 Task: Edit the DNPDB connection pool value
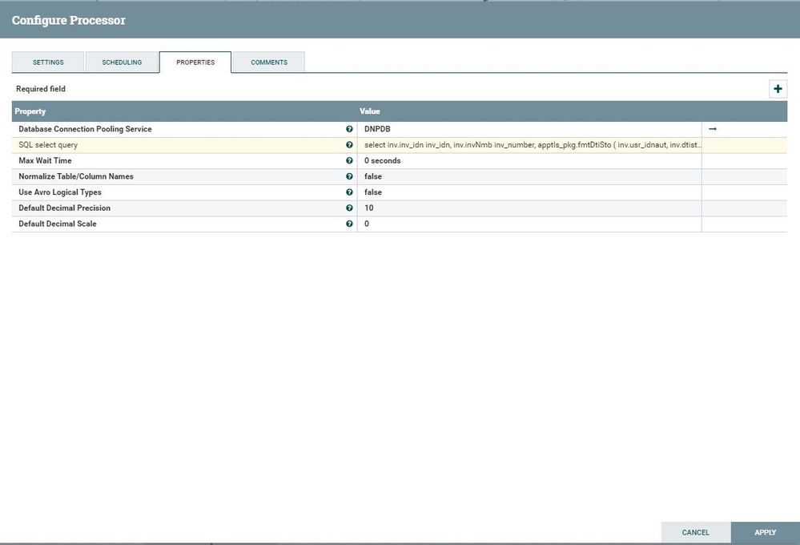coord(529,129)
